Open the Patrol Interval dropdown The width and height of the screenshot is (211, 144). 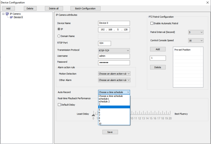point(195,32)
